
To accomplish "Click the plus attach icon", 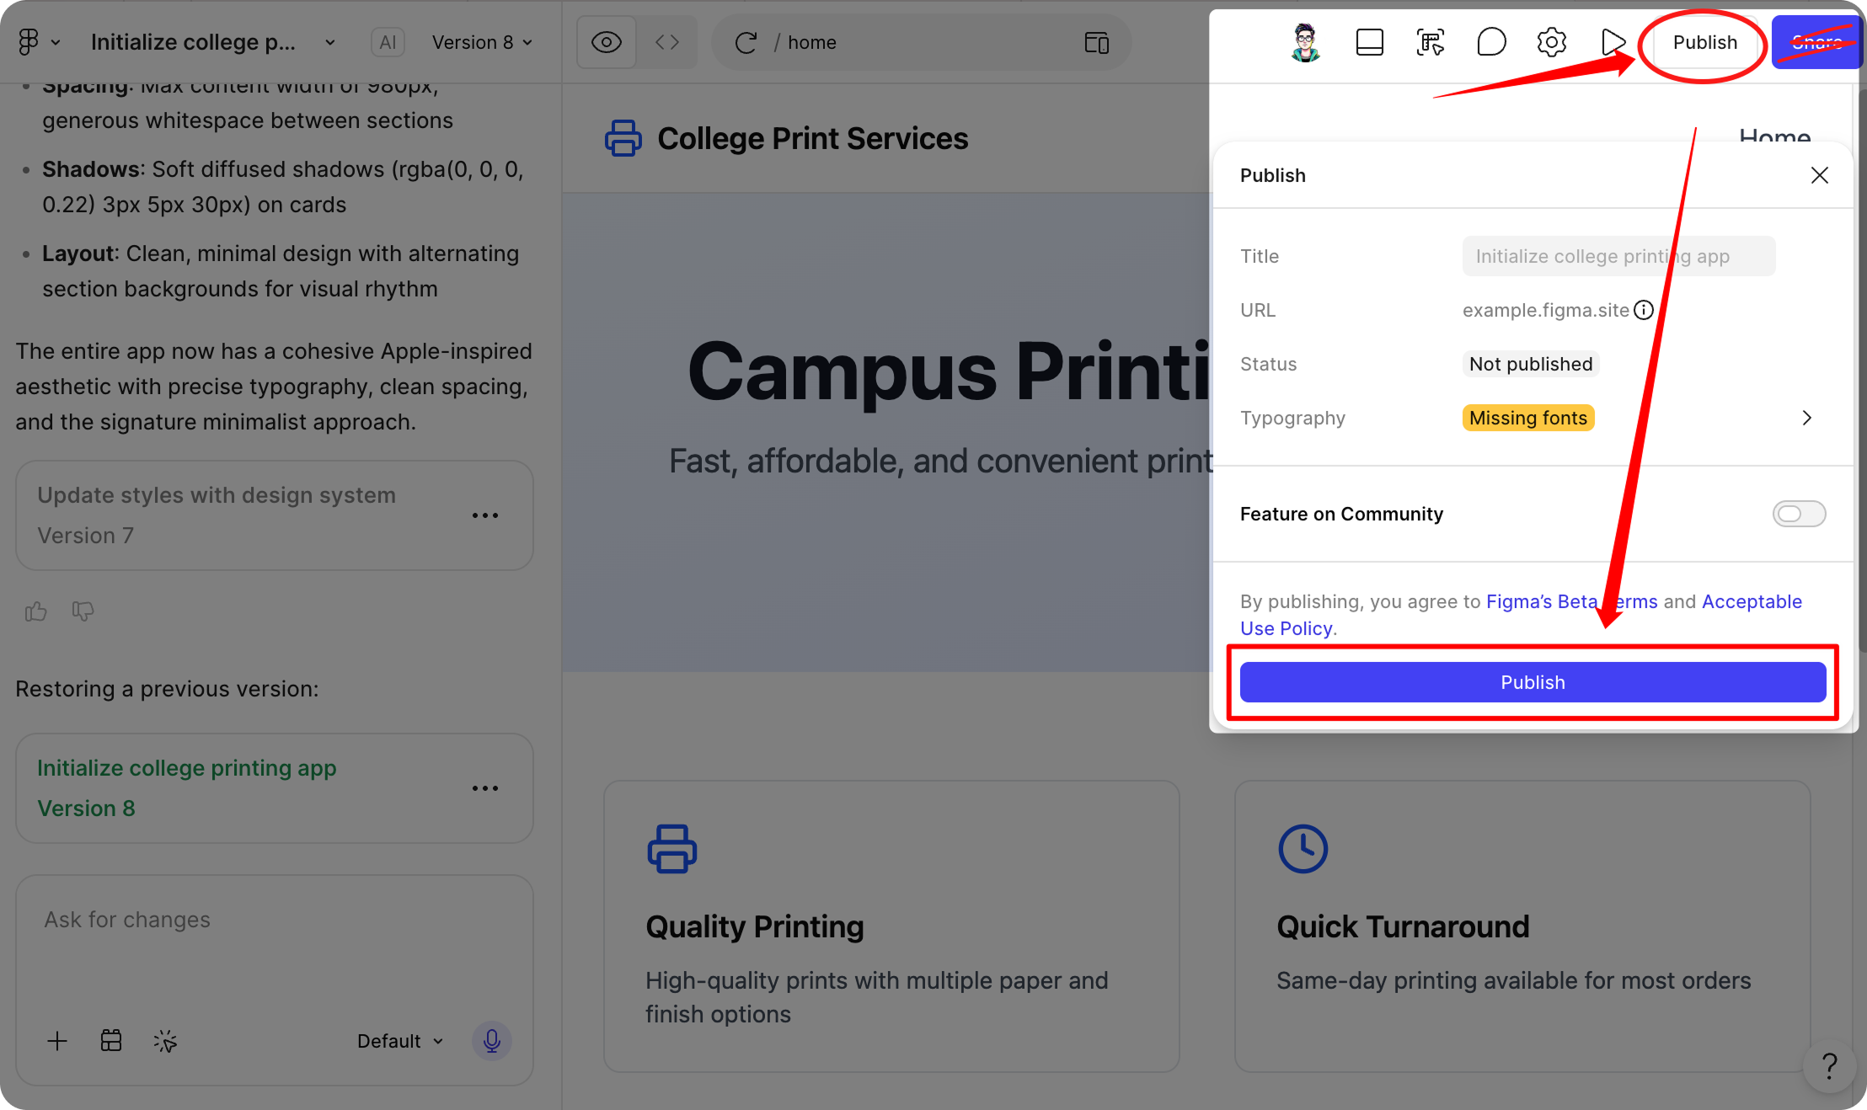I will click(x=57, y=1041).
